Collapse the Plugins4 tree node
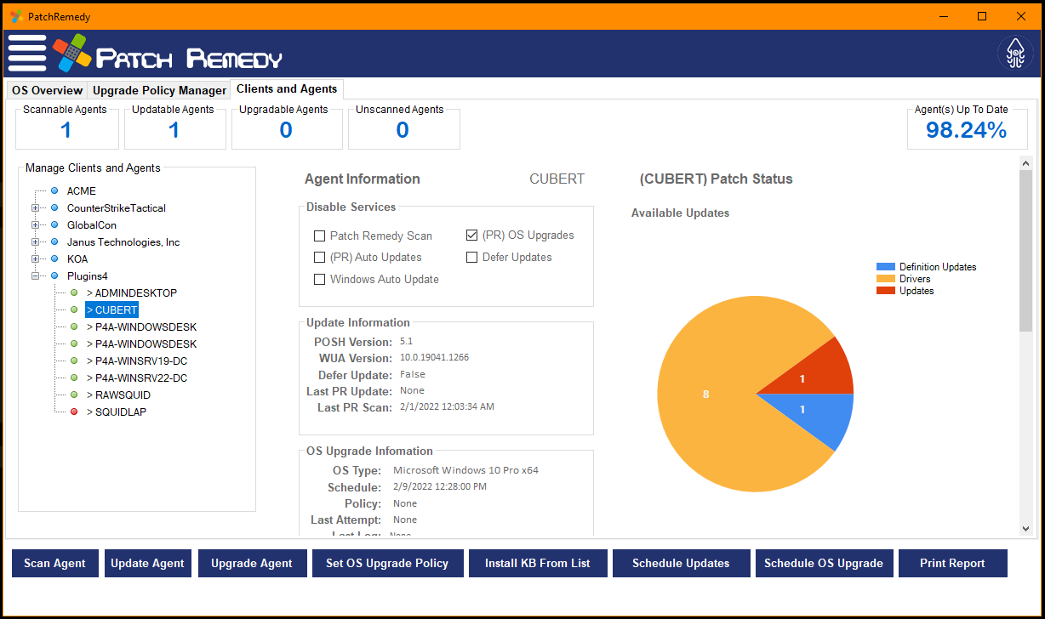 coord(34,275)
